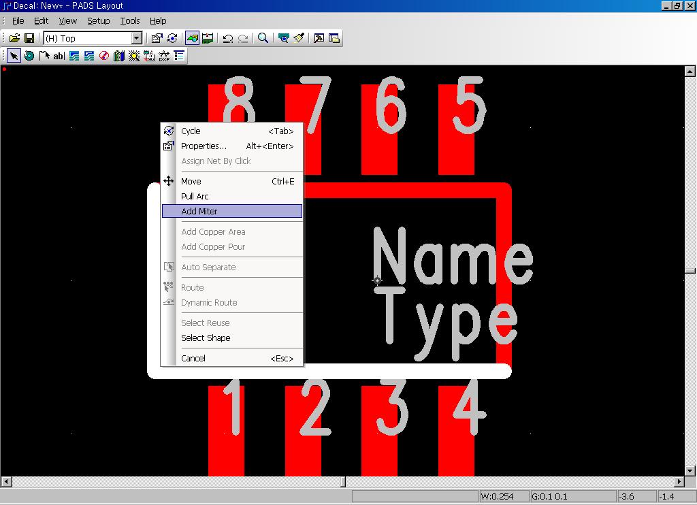697x505 pixels.
Task: Choose Properties... in the context menu
Action: [x=232, y=146]
